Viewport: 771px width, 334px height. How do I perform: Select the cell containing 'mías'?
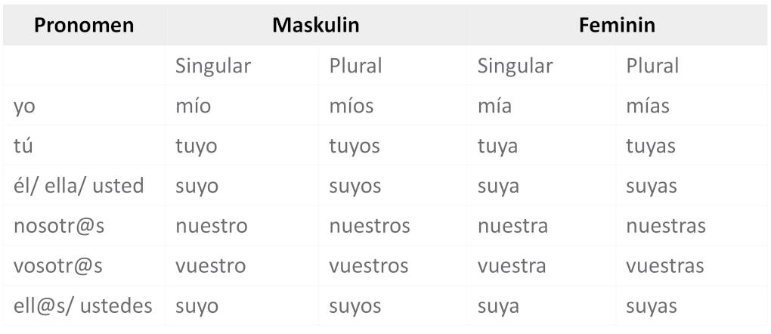647,106
